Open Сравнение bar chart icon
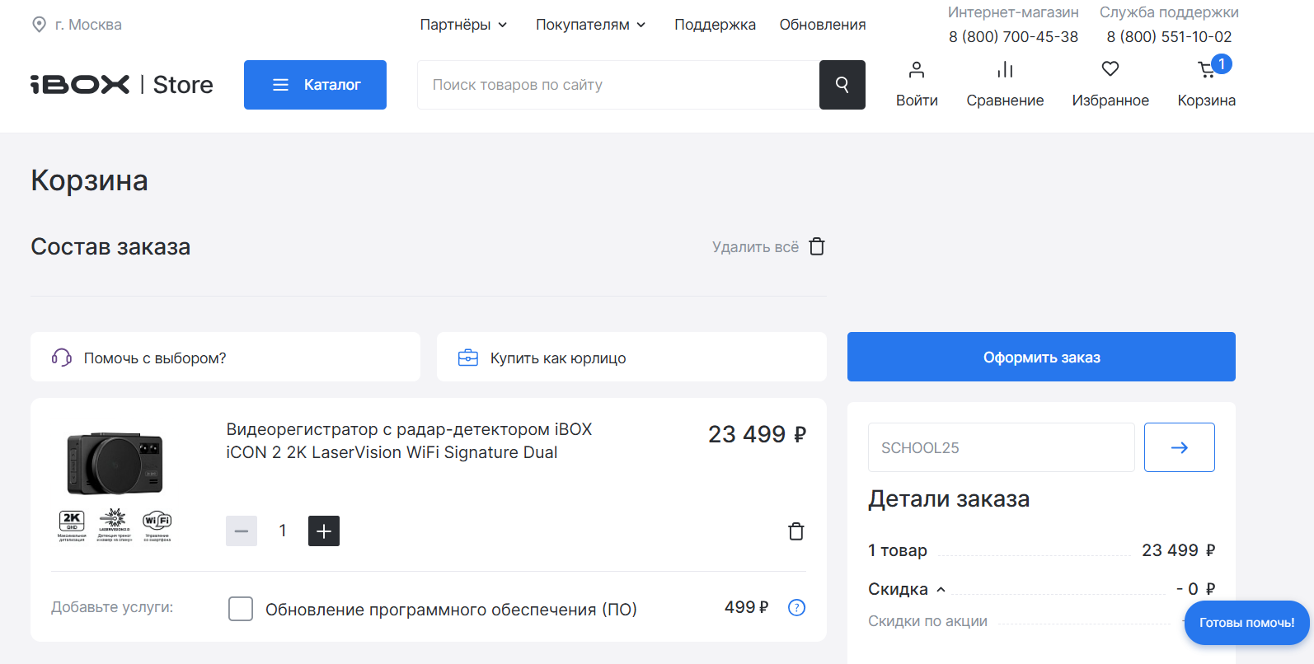The height and width of the screenshot is (664, 1314). pyautogui.click(x=1005, y=69)
